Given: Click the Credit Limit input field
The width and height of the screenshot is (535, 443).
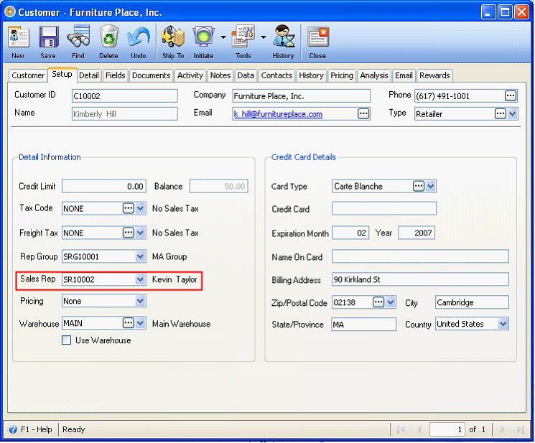Looking at the screenshot, I should (104, 186).
